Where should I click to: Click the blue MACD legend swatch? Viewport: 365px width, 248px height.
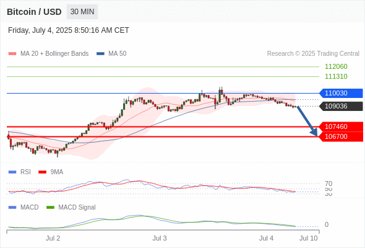click(12, 207)
